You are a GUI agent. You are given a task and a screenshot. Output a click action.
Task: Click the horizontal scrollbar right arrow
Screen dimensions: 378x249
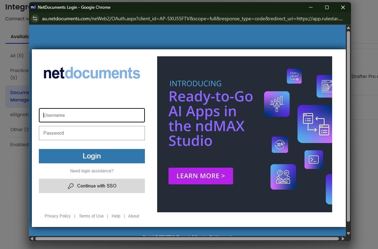[343, 239]
